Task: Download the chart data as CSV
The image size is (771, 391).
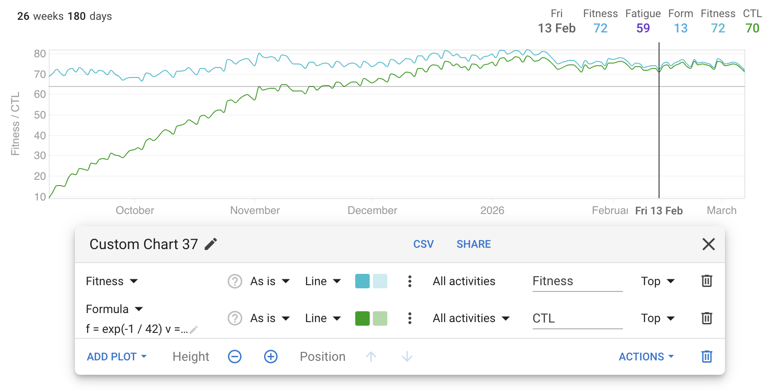Action: [x=423, y=244]
